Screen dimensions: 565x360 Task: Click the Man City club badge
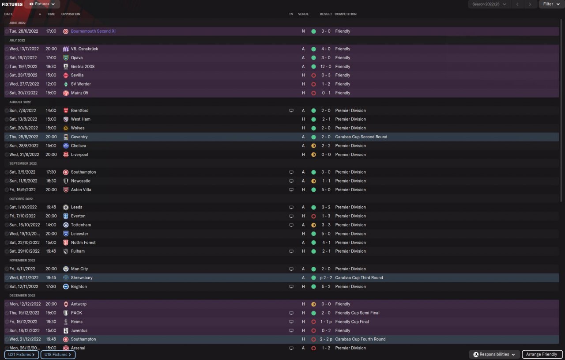tap(66, 269)
